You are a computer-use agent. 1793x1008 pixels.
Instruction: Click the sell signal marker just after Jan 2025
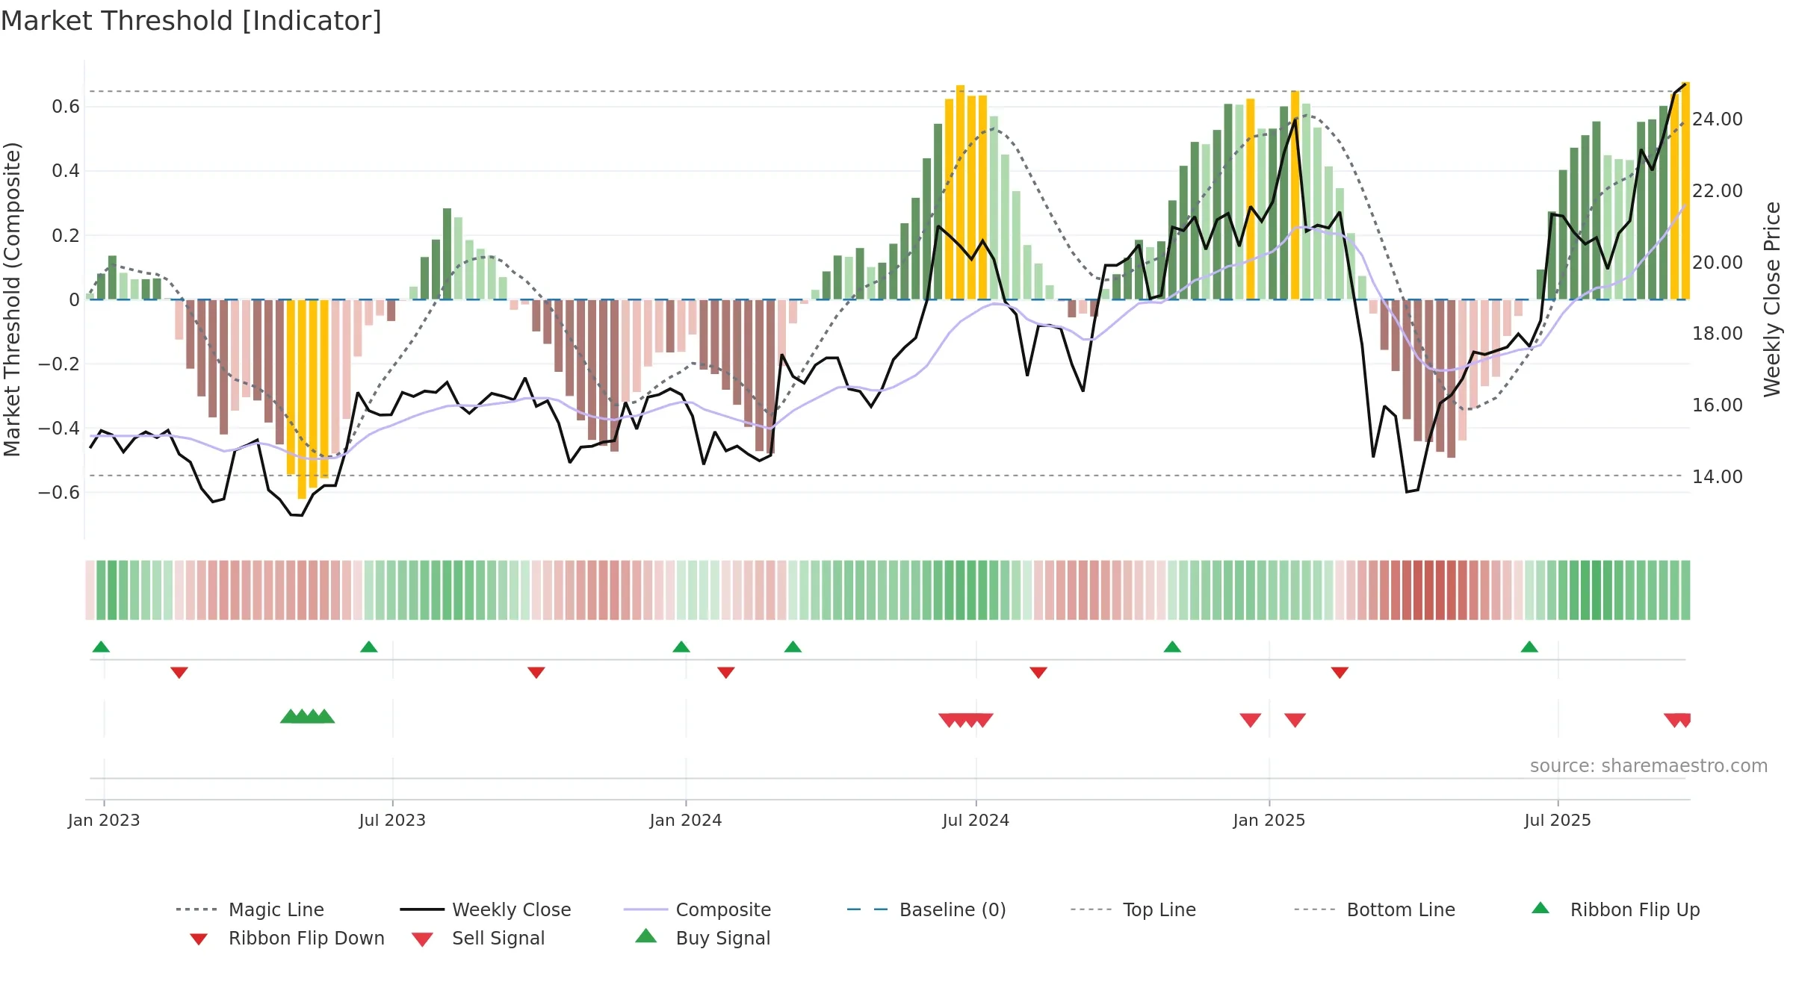coord(1295,720)
